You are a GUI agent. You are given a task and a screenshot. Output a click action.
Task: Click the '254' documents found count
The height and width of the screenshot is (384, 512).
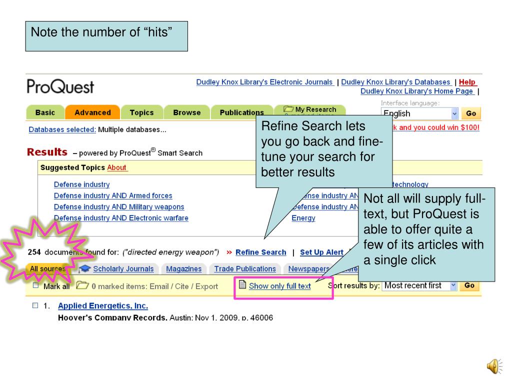pos(34,252)
